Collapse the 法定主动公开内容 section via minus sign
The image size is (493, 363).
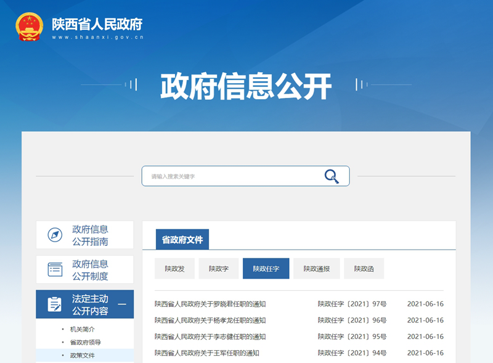point(122,304)
